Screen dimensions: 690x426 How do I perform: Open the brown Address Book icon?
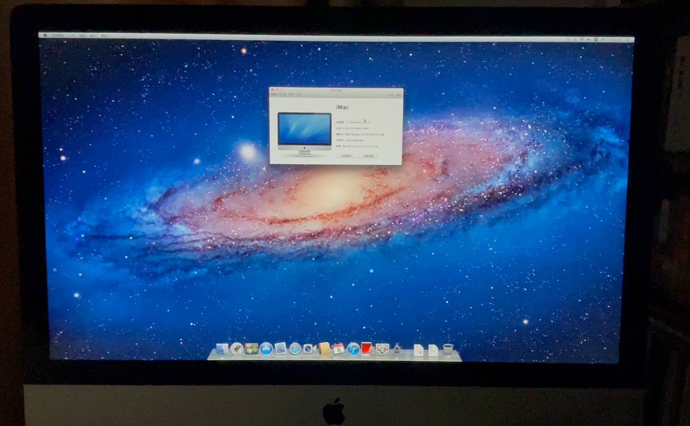coord(324,349)
